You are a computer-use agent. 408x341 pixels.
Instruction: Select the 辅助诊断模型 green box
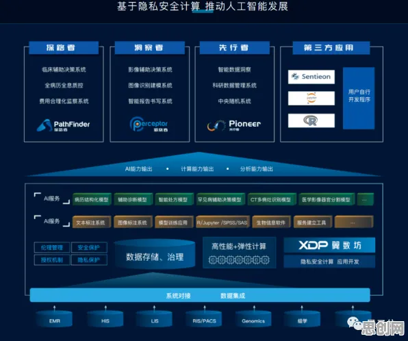coord(133,200)
